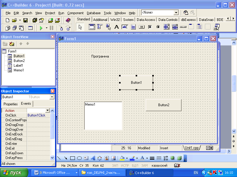The image size is (237, 177).
Task: Click the New file icon in toolbar
Action: (x=7, y=20)
